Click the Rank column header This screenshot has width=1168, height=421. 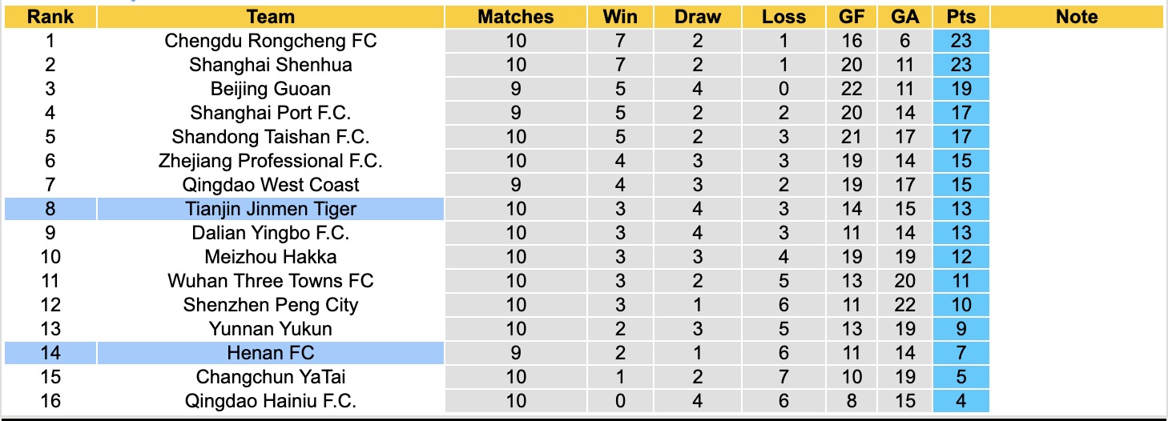(x=50, y=17)
